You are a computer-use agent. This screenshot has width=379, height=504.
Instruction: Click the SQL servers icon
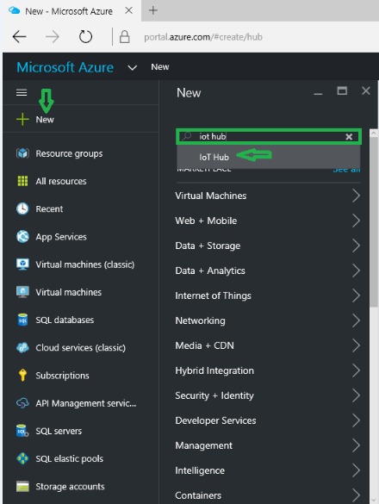tap(22, 431)
